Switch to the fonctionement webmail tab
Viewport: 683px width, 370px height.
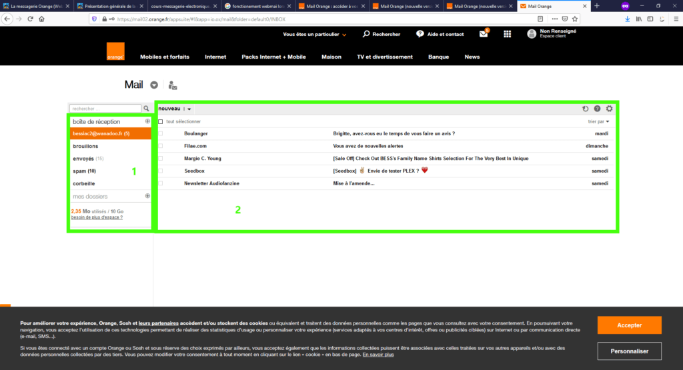[x=258, y=6]
